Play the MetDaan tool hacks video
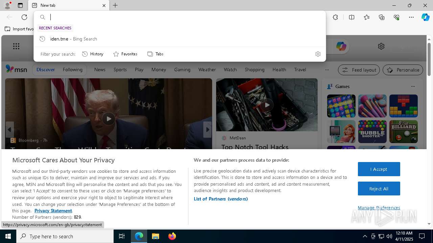This screenshot has height=243, width=433. tap(267, 105)
